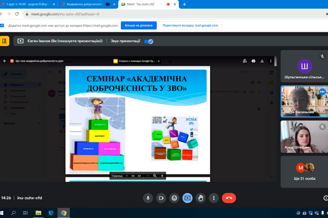Click the back arrow in pptx viewer
Image resolution: width=328 pixels, height=218 pixels.
coord(5,61)
